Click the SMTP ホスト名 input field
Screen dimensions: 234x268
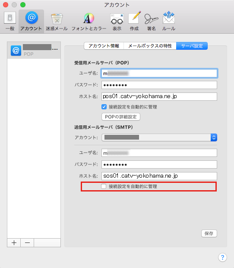click(x=159, y=176)
